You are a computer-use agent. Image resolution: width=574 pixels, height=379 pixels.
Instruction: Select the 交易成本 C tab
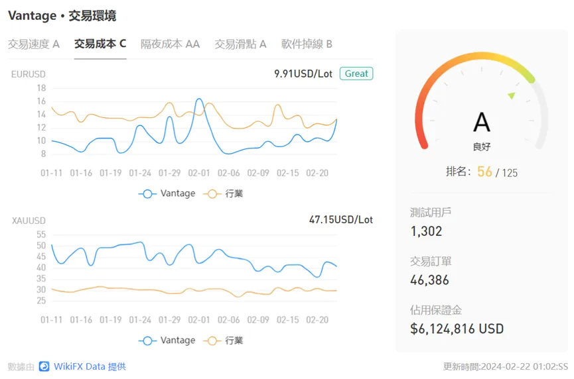pos(100,44)
